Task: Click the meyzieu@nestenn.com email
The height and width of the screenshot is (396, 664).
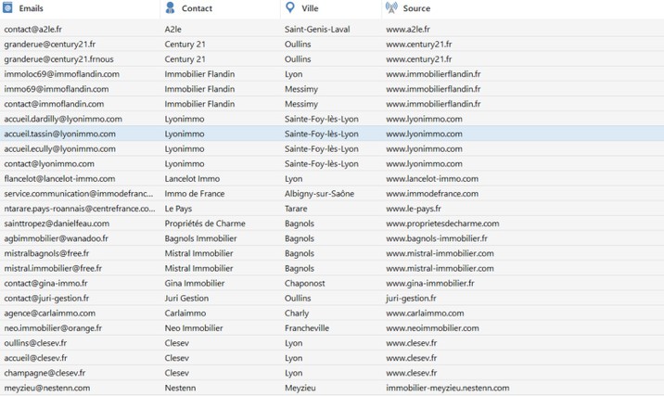Action: (47, 388)
